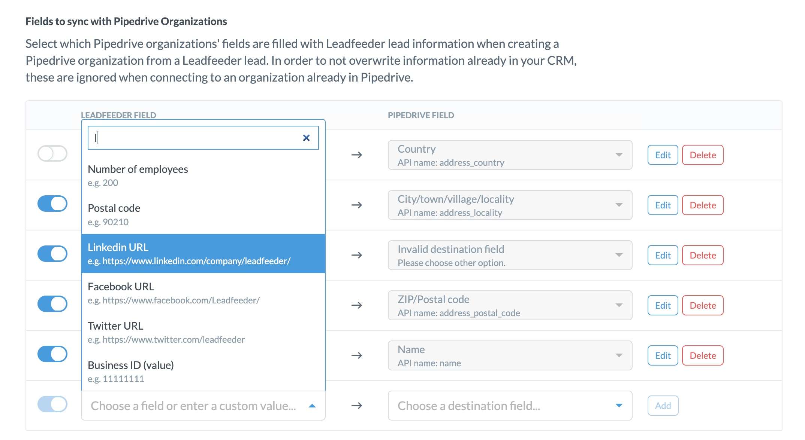
Task: Open the ZIP/Postal code destination dropdown
Action: tap(510, 305)
